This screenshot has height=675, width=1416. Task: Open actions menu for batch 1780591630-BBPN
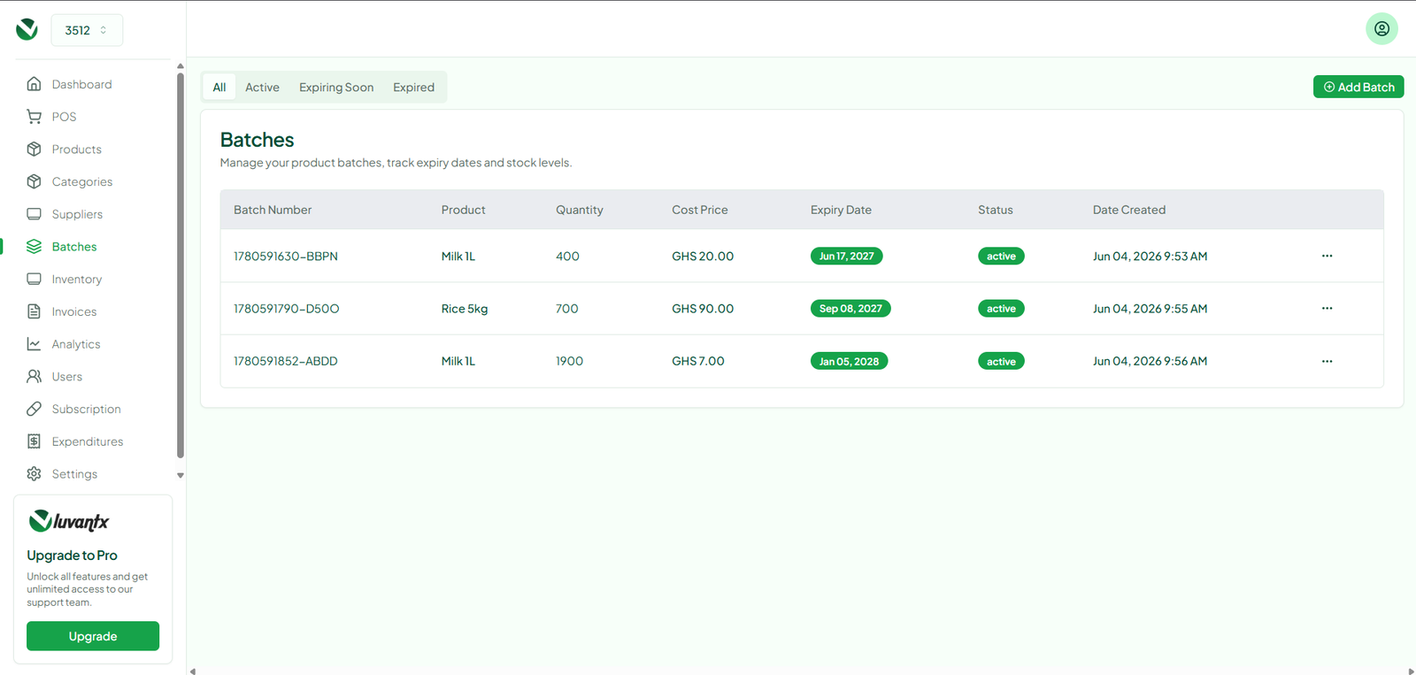pyautogui.click(x=1327, y=256)
